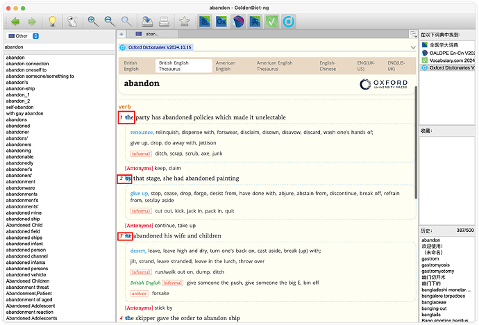This screenshot has width=479, height=325.
Task: Click the pronounce word toolbar icon
Action: pos(72,22)
